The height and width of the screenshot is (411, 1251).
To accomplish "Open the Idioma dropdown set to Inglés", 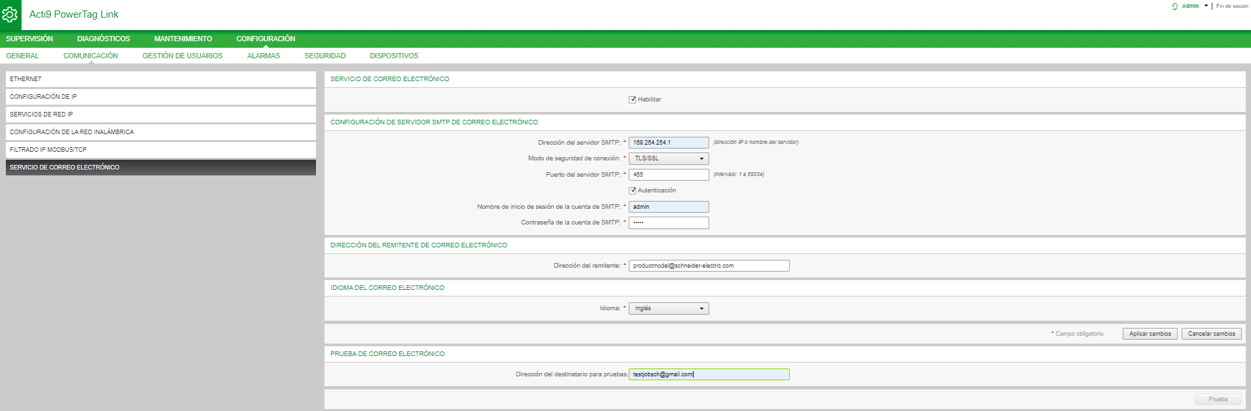I will pos(668,309).
